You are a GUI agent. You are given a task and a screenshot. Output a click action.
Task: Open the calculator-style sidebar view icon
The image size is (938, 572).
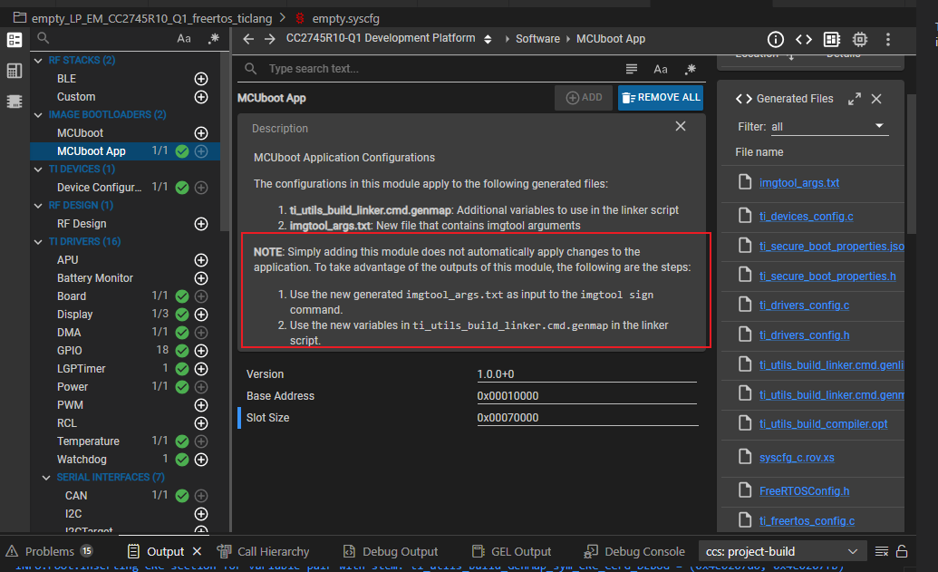tap(15, 71)
